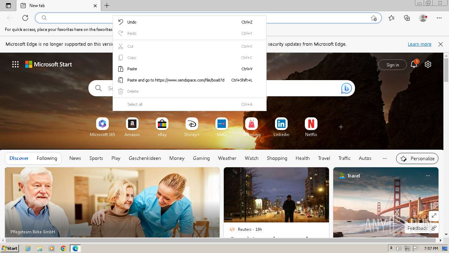449x253 pixels.
Task: Open the Travel Golden Gate Bridge card
Action: 386,202
